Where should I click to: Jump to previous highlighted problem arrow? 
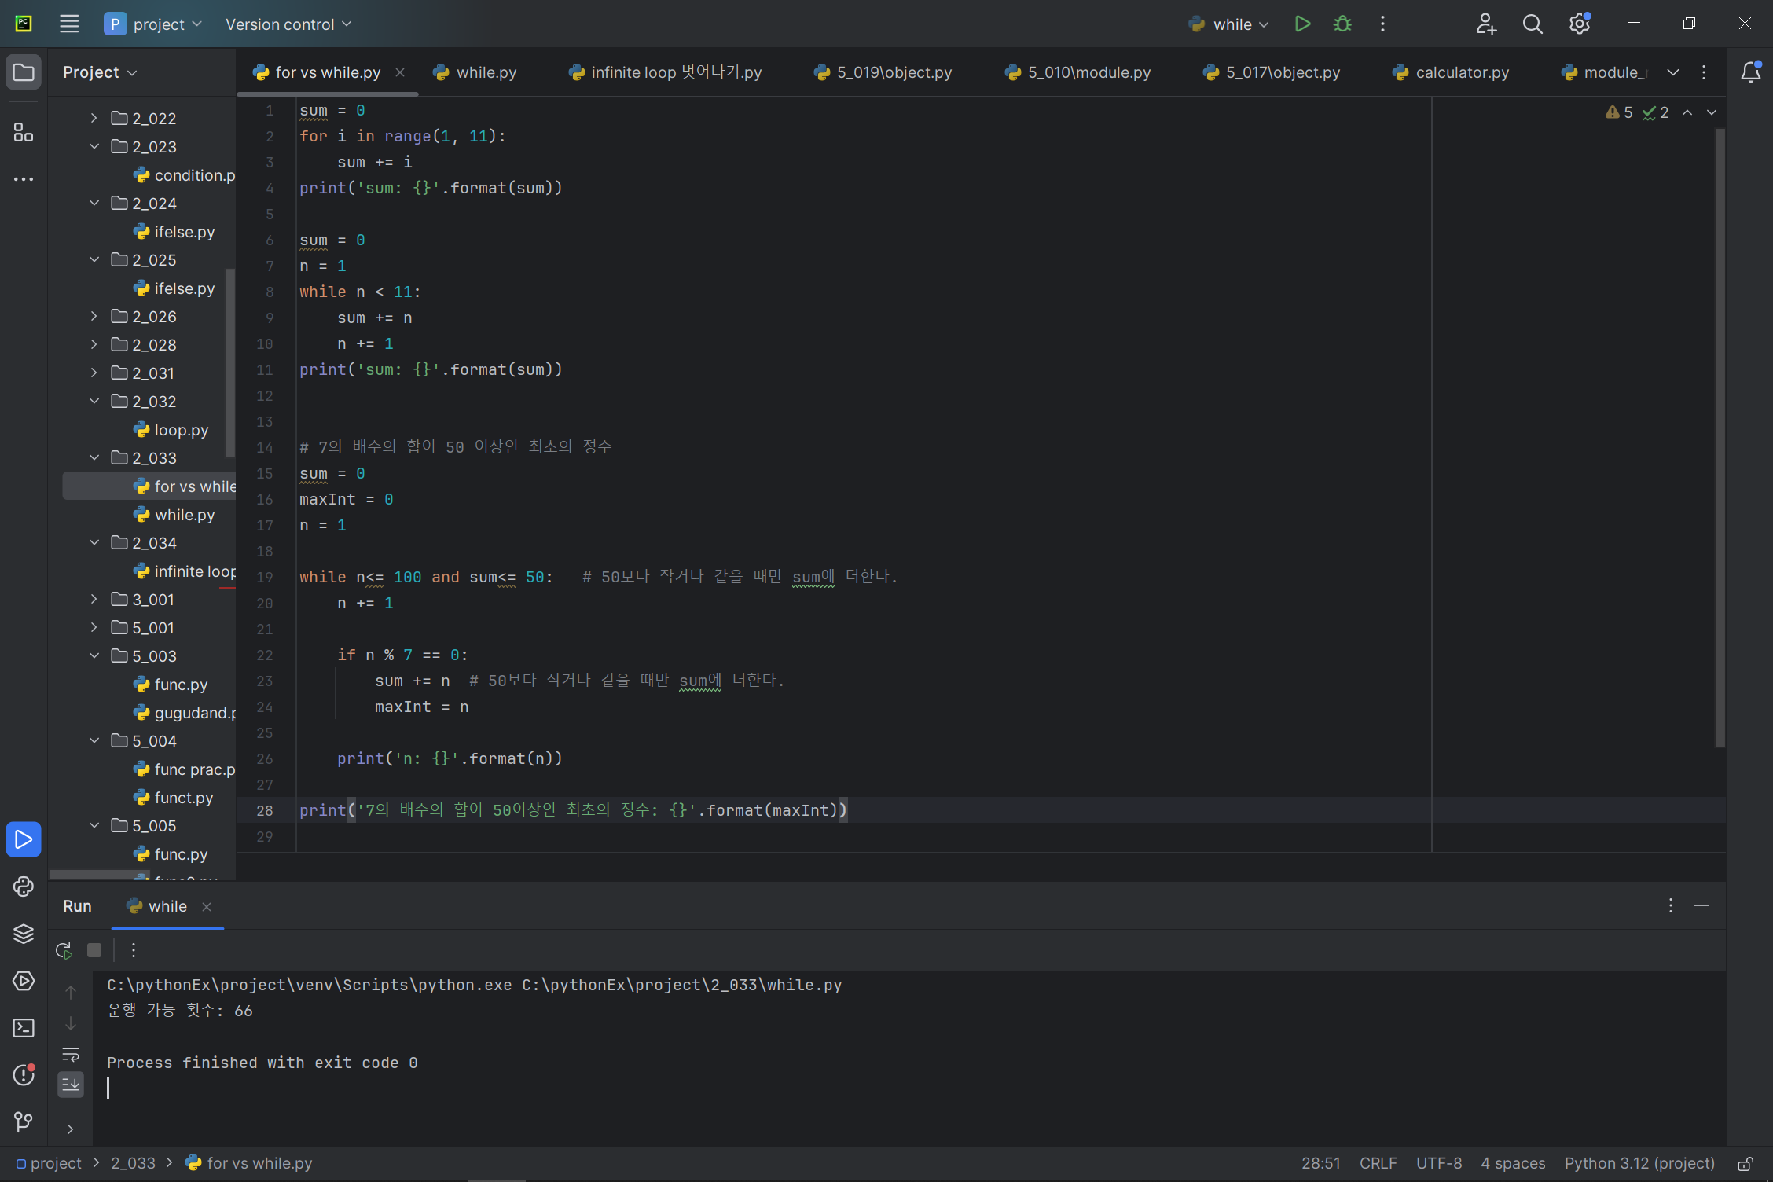click(x=1687, y=113)
